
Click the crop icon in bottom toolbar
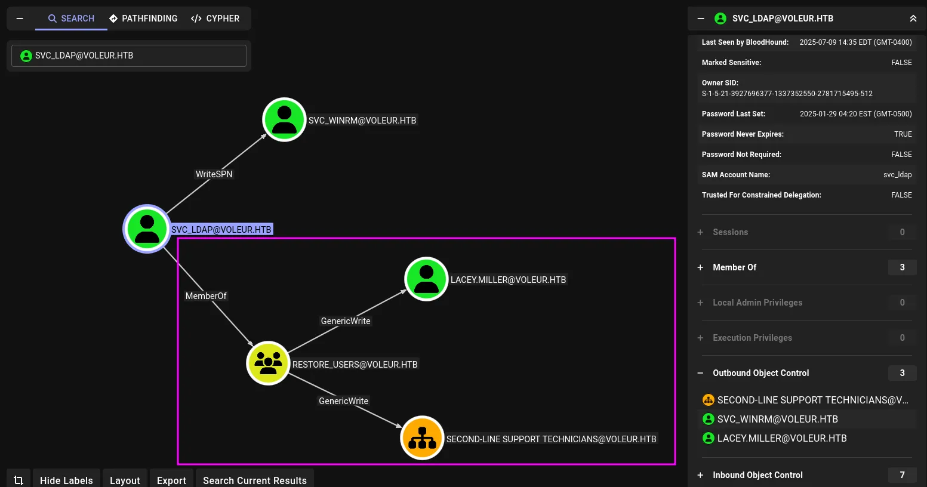(19, 480)
